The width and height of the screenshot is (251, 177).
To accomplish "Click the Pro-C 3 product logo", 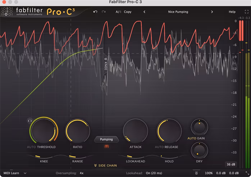I will [x=61, y=12].
